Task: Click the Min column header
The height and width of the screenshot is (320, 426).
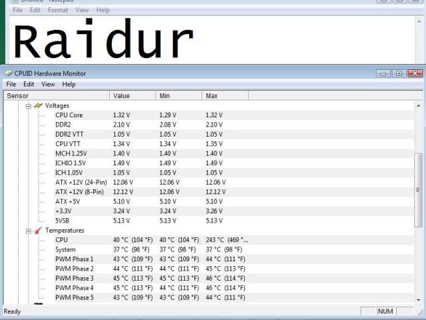Action: coord(179,96)
